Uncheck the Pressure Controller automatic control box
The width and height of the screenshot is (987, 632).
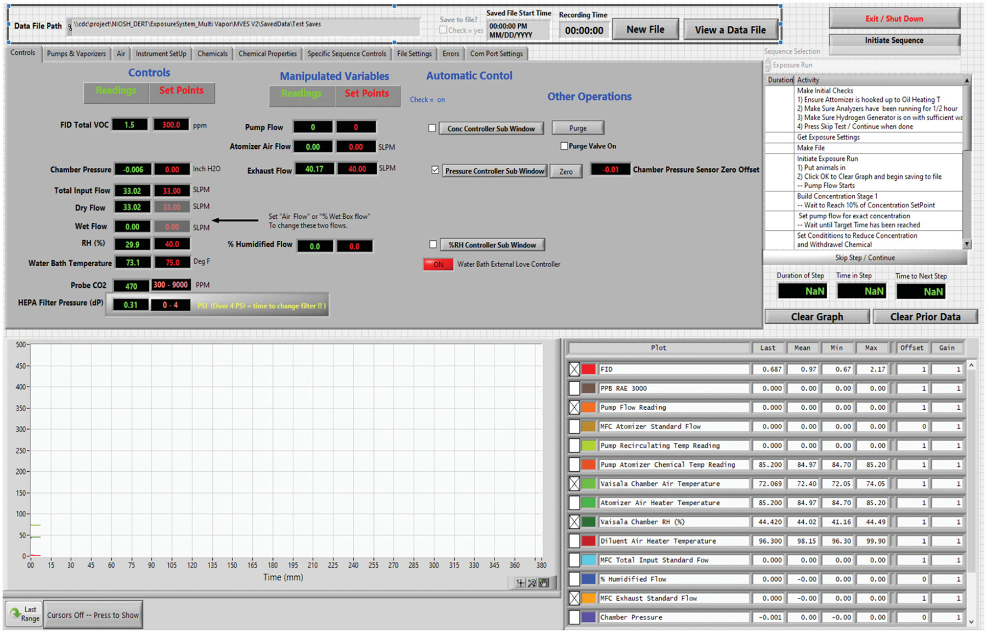435,170
